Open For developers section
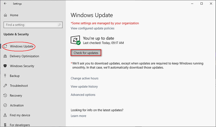Image resolution: width=216 pixels, height=127 pixels. [x=20, y=125]
